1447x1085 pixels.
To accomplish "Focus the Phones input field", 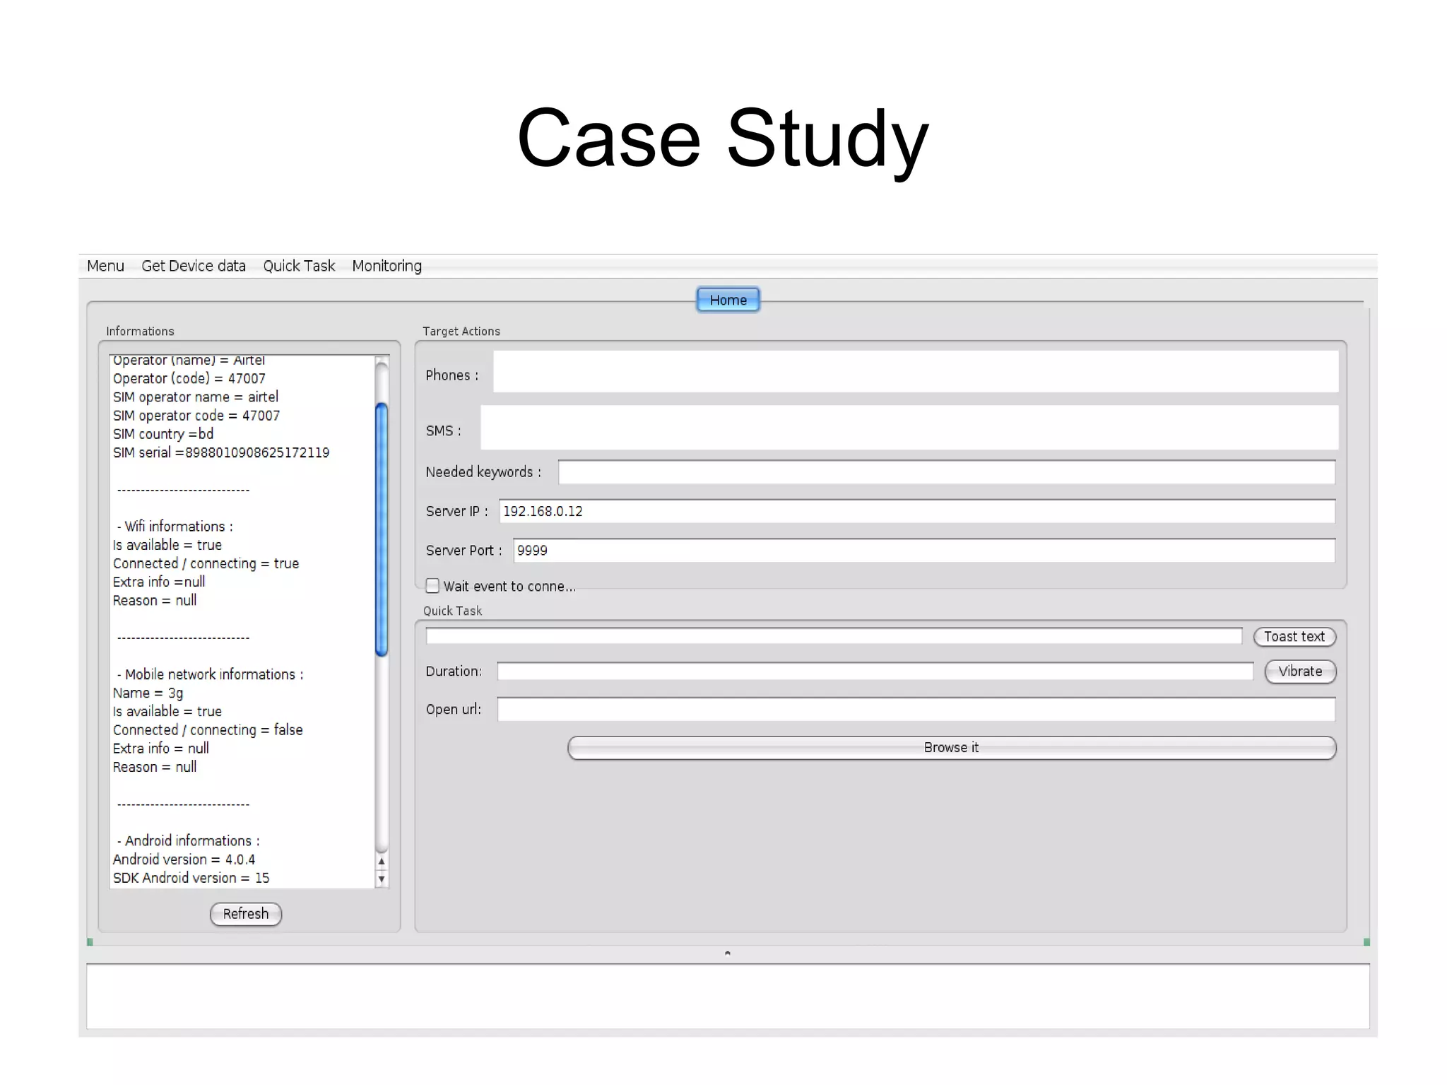I will [916, 372].
